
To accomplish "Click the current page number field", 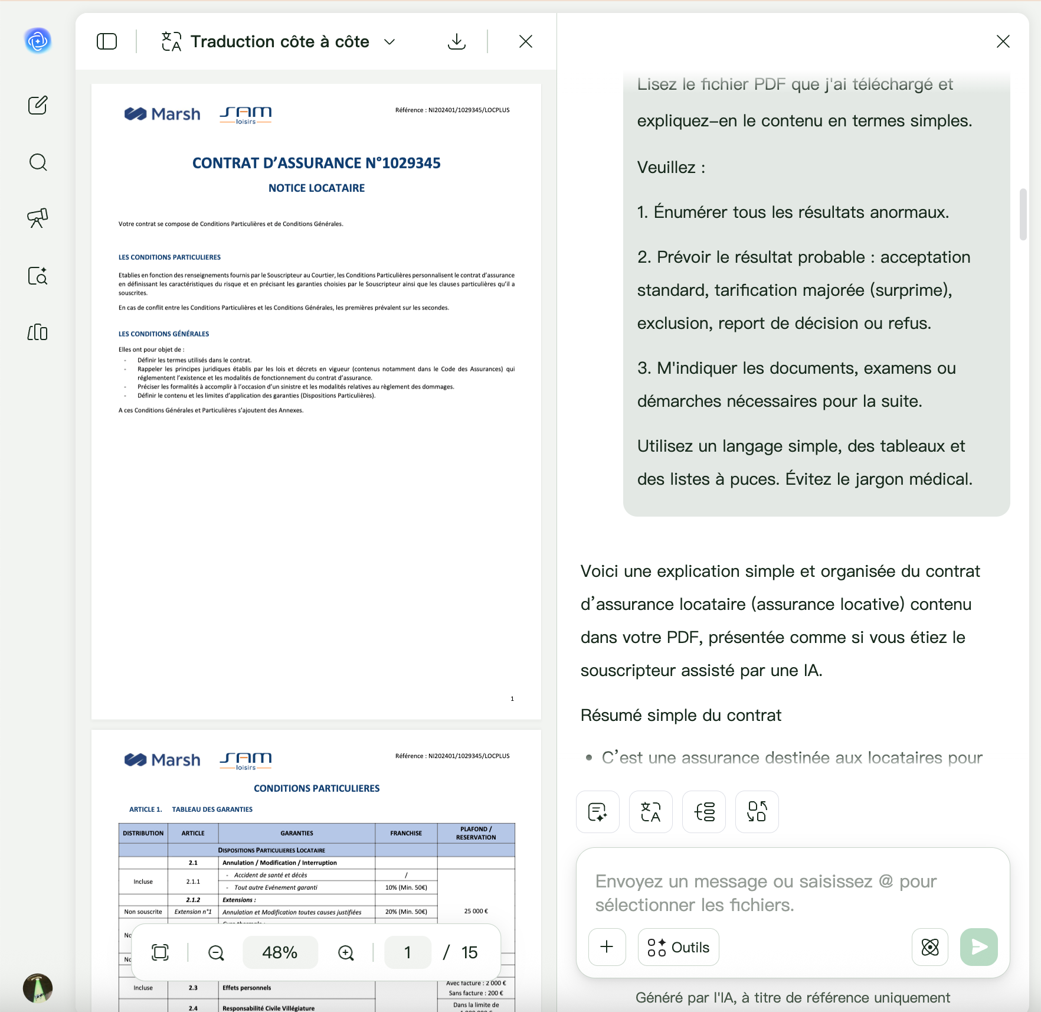I will [x=408, y=952].
